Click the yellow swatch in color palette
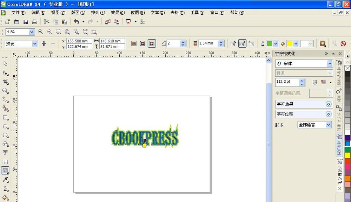 [347, 155]
